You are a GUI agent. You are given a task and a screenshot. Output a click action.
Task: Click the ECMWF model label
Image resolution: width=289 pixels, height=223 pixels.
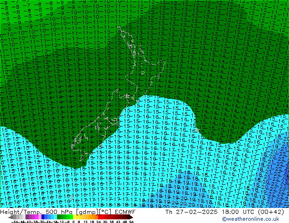pyautogui.click(x=124, y=212)
